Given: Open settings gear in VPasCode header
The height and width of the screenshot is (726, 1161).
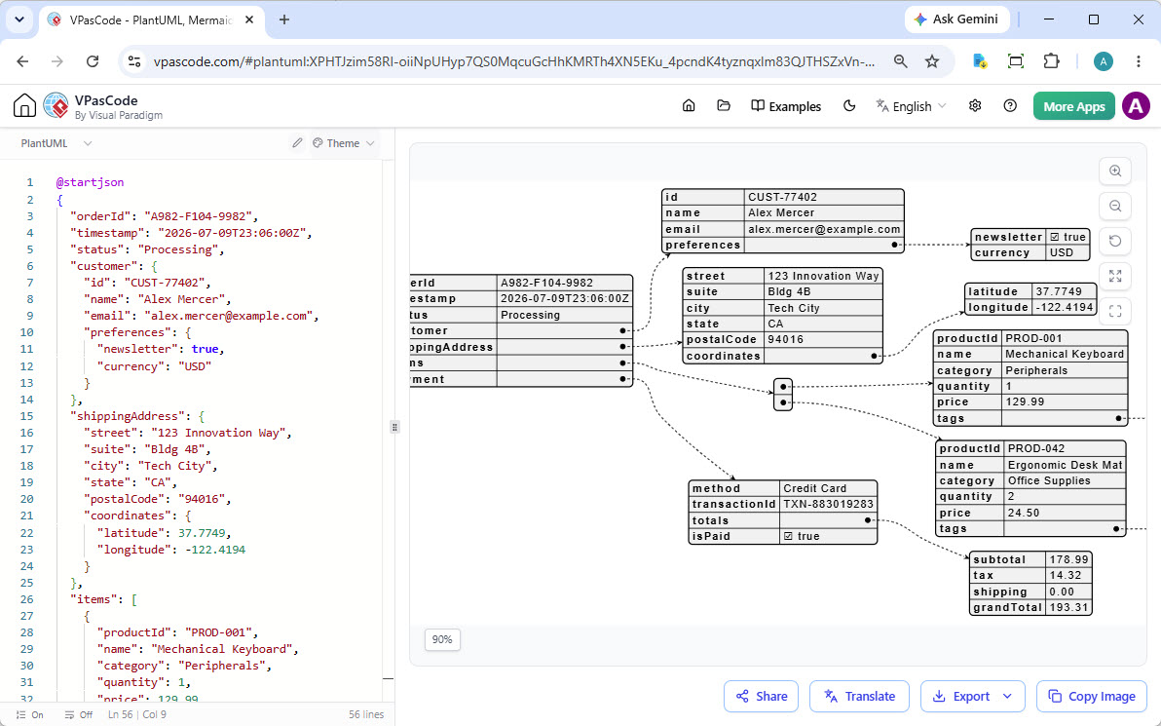Looking at the screenshot, I should pyautogui.click(x=975, y=106).
